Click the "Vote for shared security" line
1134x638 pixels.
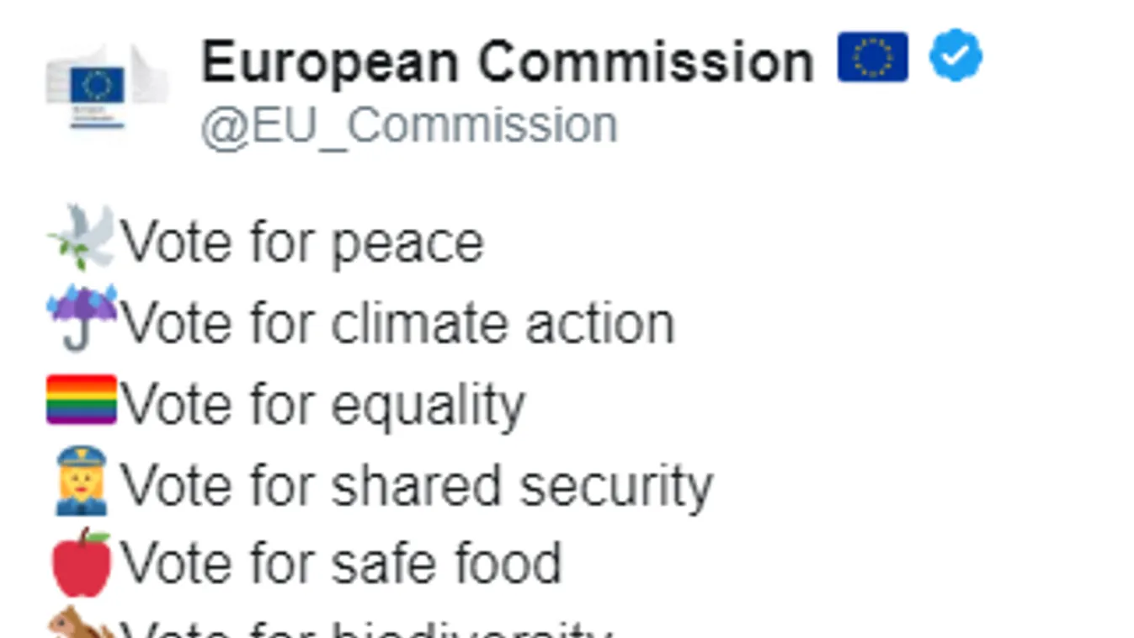coord(416,486)
